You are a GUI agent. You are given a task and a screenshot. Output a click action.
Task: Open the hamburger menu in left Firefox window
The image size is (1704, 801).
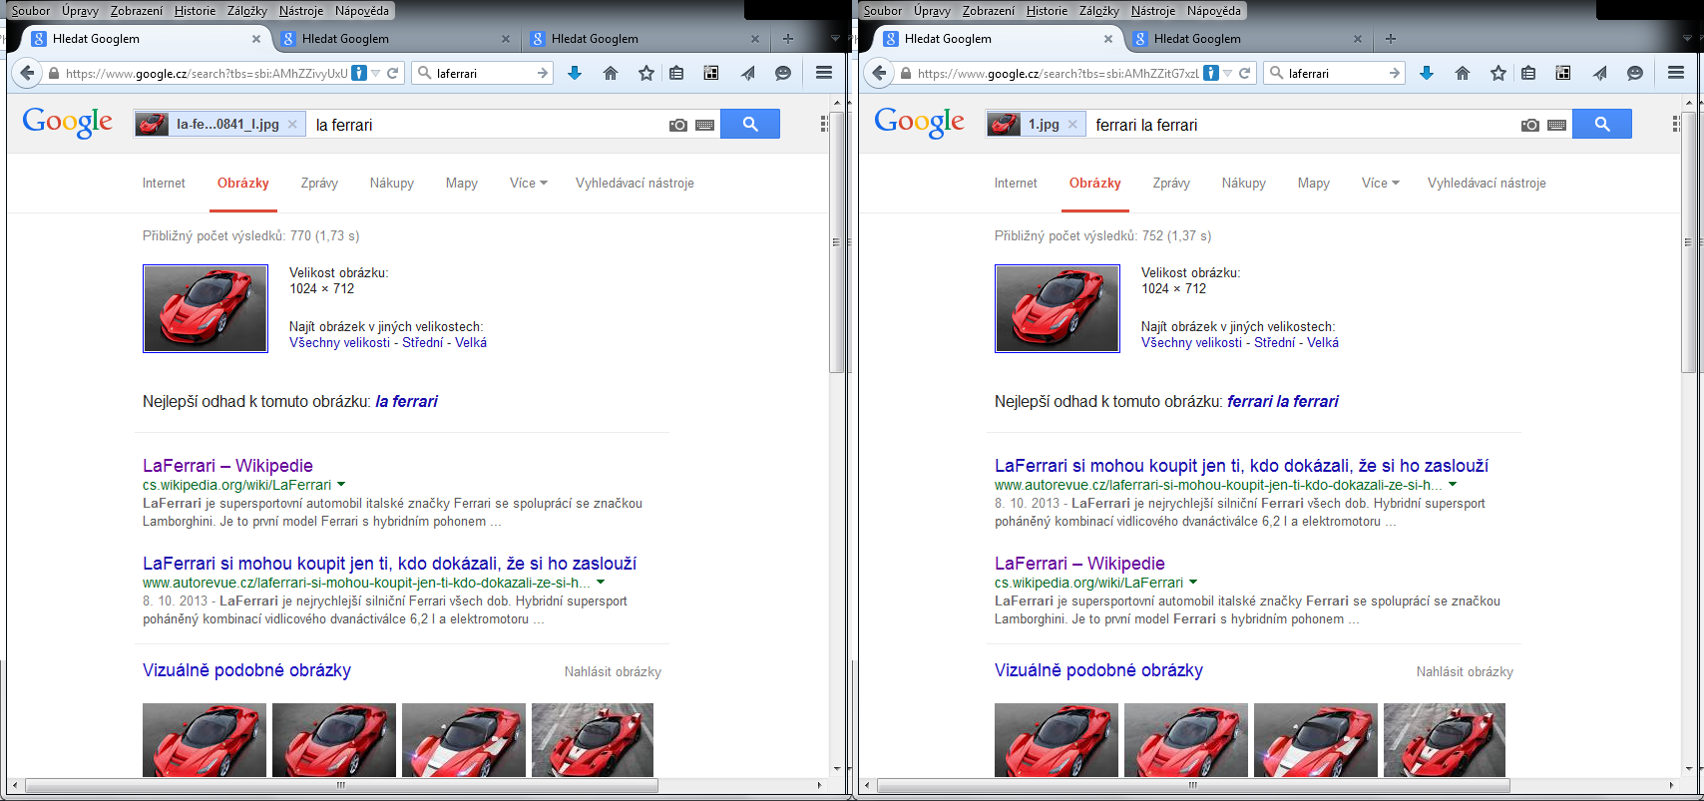click(x=824, y=73)
